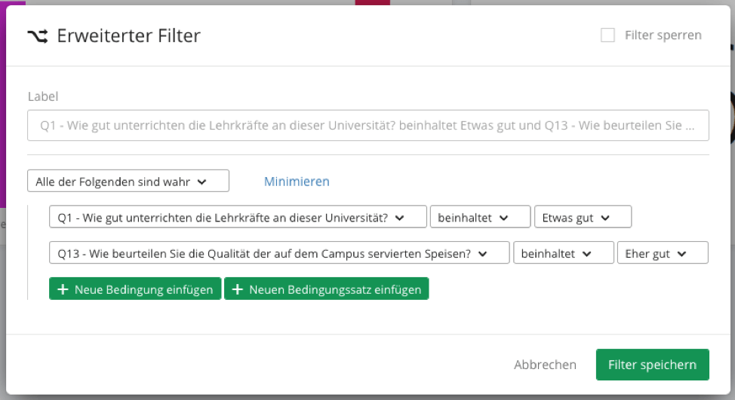735x400 pixels.
Task: Click Abbrechen to cancel the filter
Action: [545, 365]
